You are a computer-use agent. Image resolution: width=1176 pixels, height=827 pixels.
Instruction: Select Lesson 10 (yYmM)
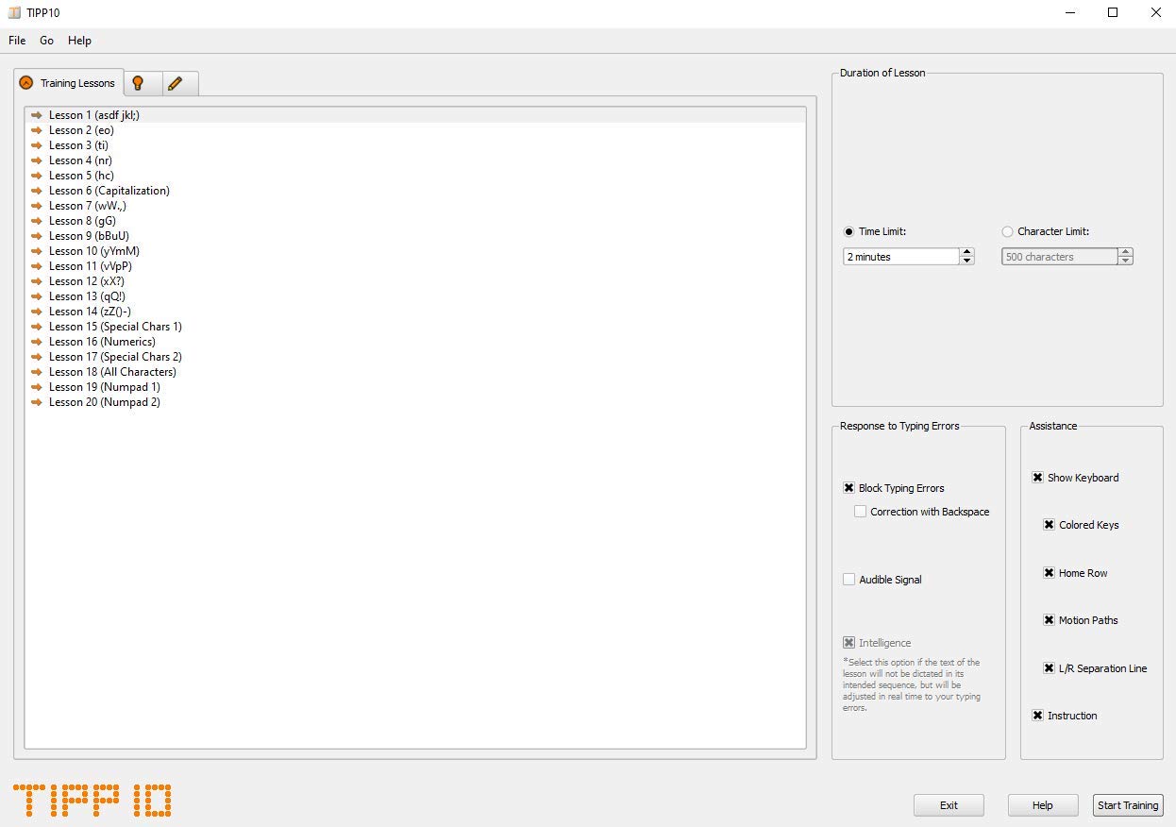pos(415,251)
